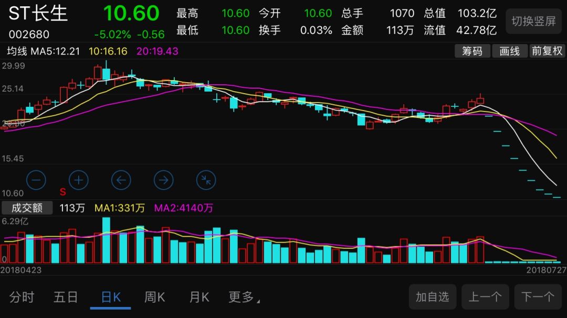Image resolution: width=567 pixels, height=318 pixels.
Task: Tap the 29.99 price axis label
Action: [13, 65]
